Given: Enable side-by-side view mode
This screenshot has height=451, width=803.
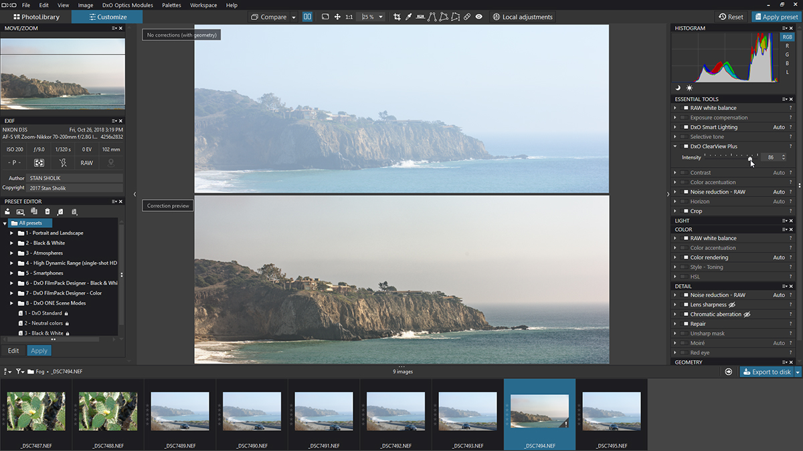Looking at the screenshot, I should 307,17.
